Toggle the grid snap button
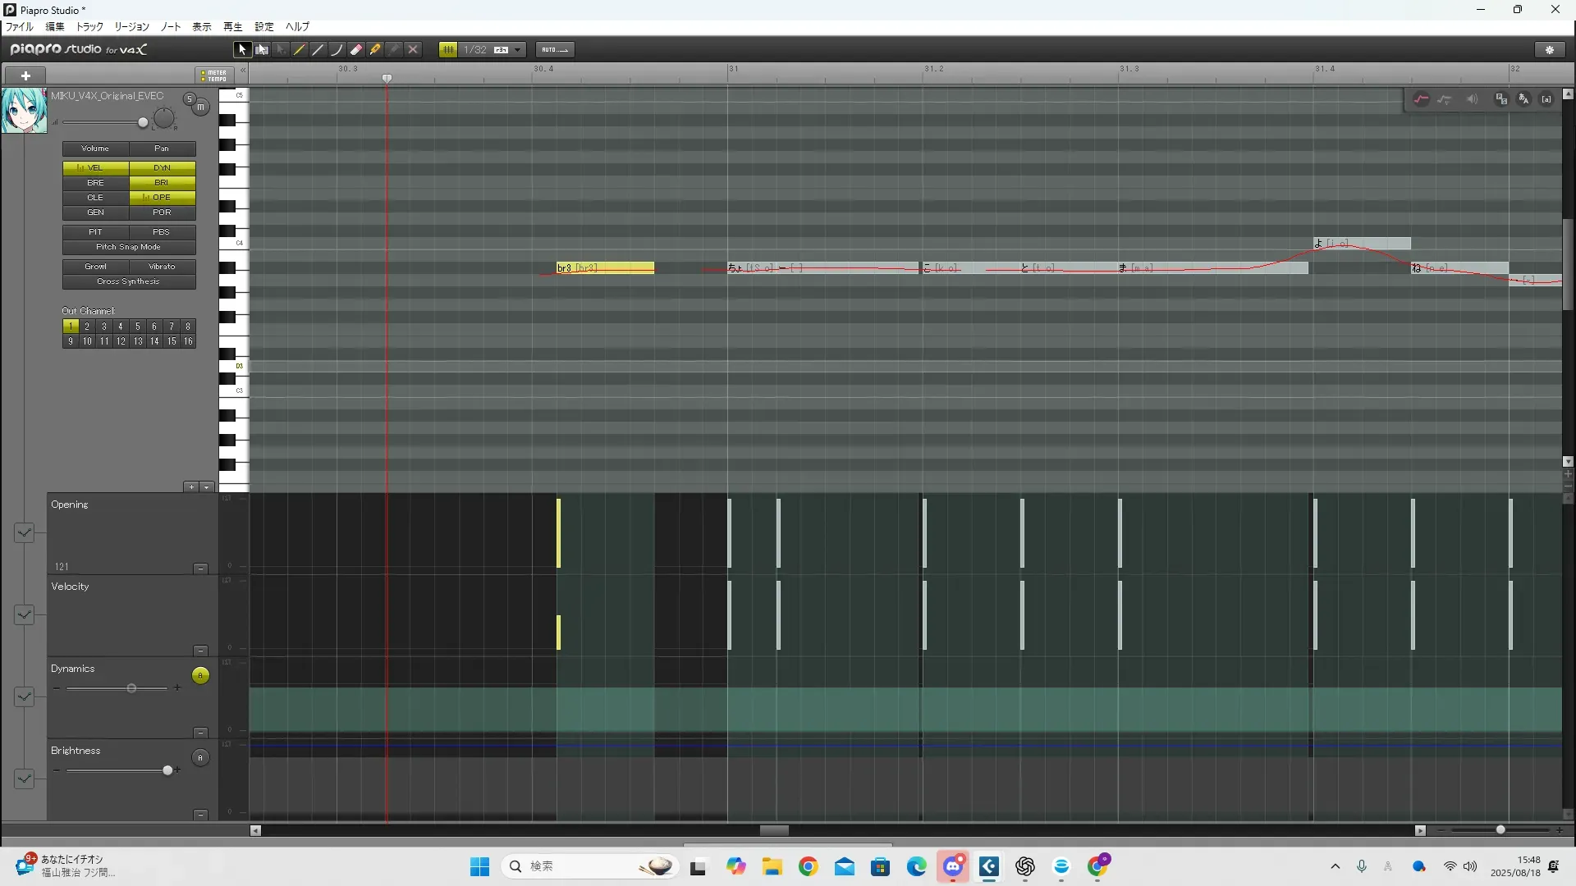Screen dimensions: 1576x886 click(448, 50)
